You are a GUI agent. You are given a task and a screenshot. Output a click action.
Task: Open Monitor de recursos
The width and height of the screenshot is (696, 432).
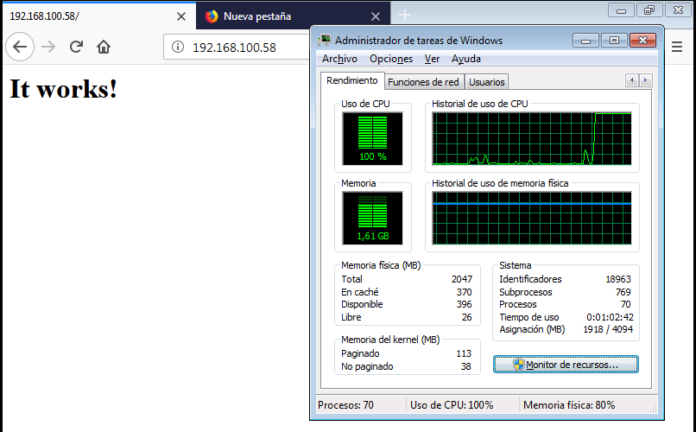click(566, 365)
